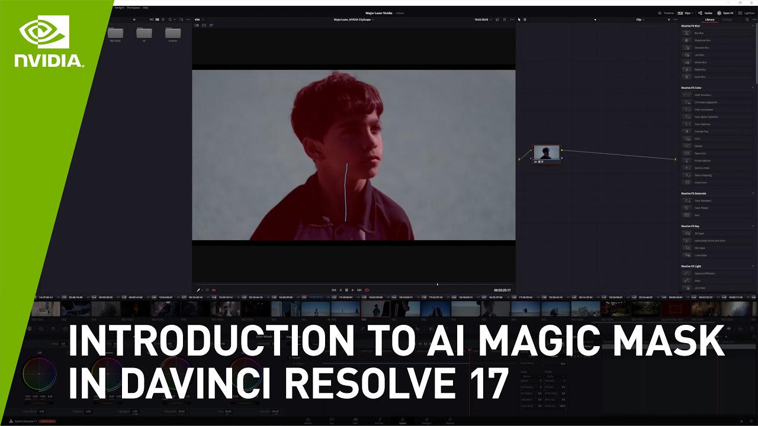Screen dimensions: 758x426
Task: Select the Lens Blur effect
Action: (717, 55)
